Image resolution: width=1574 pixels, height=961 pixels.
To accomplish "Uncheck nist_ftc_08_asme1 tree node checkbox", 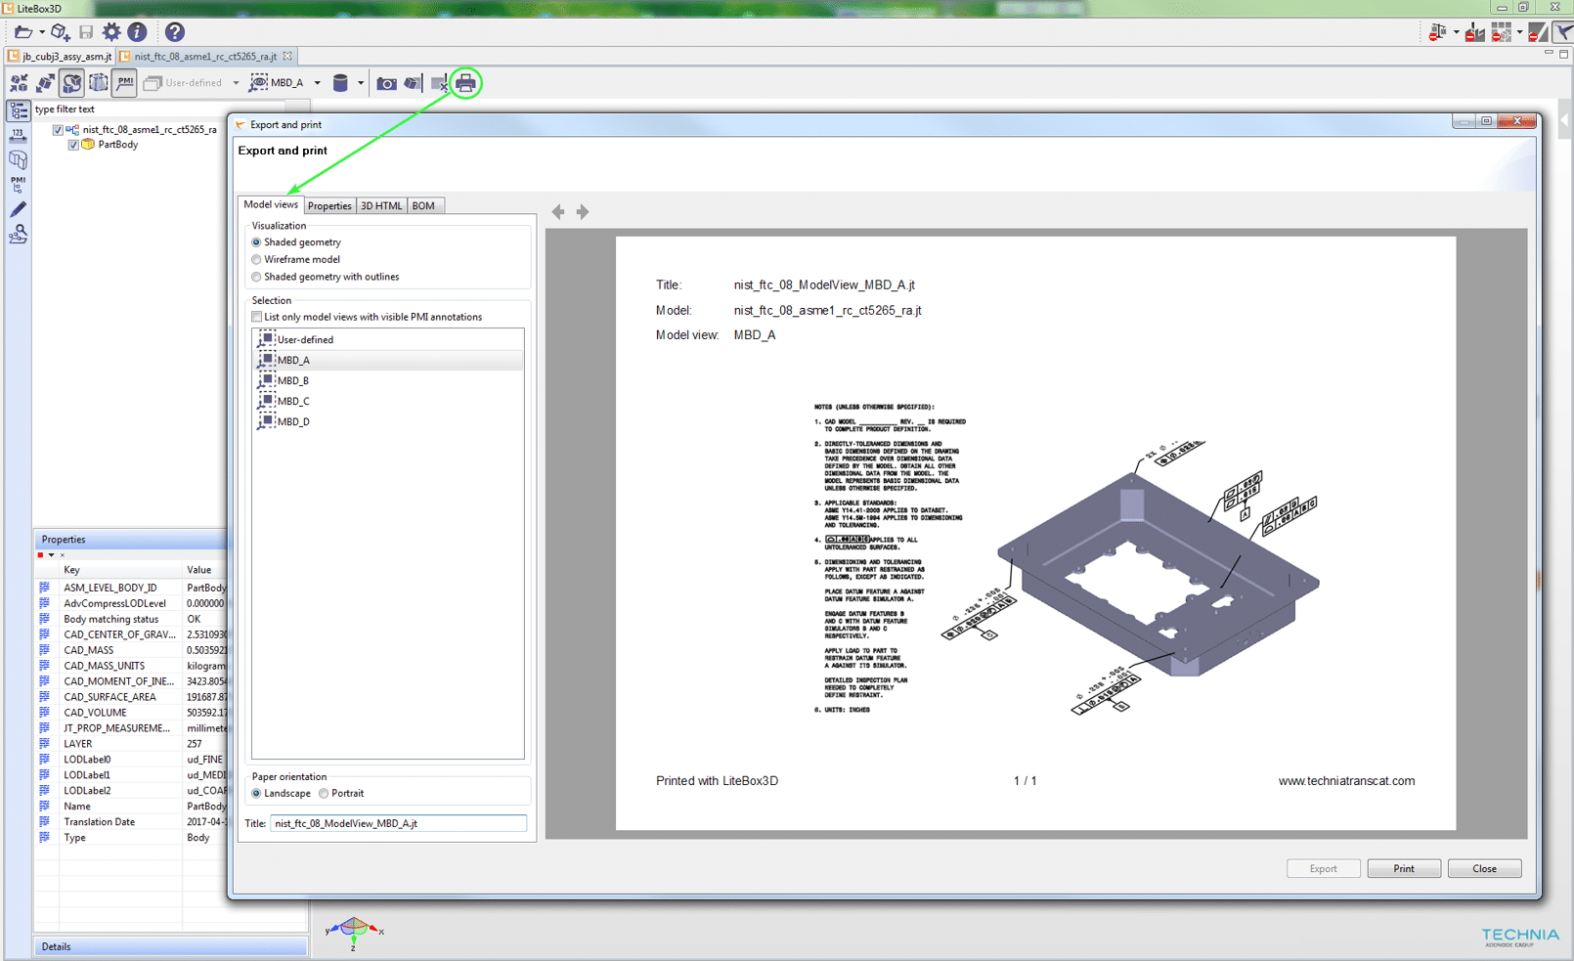I will click(58, 130).
